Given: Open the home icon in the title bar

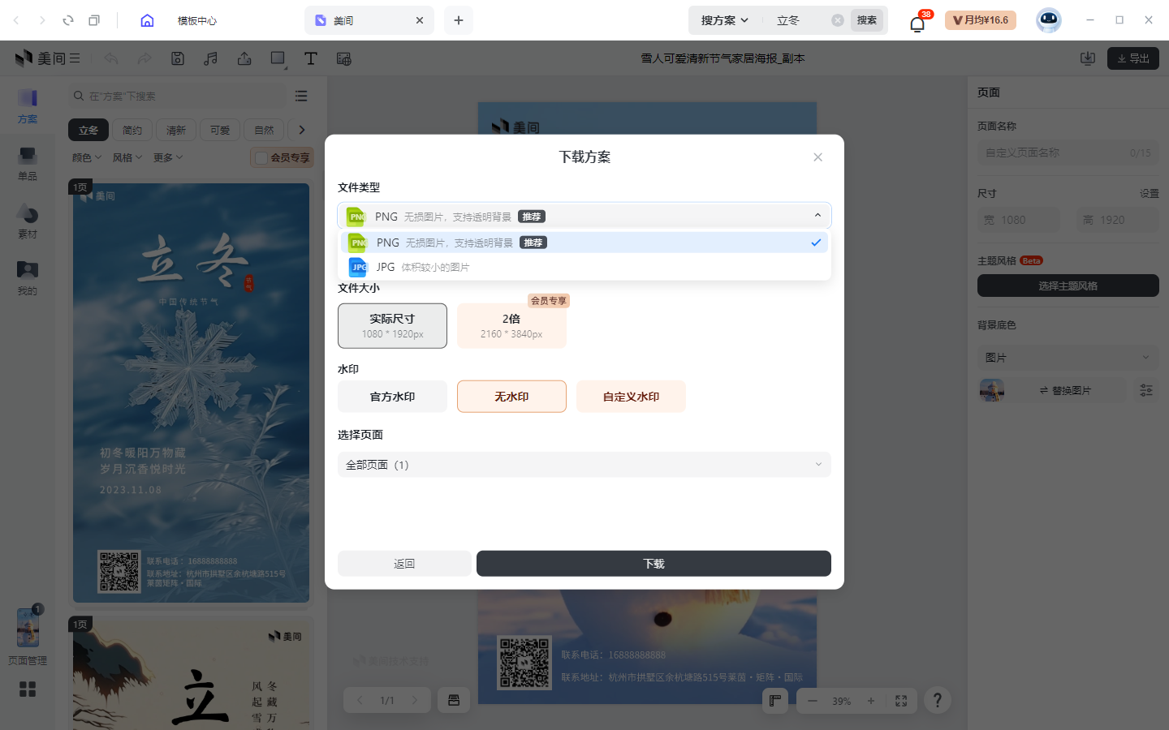Looking at the screenshot, I should [x=147, y=20].
